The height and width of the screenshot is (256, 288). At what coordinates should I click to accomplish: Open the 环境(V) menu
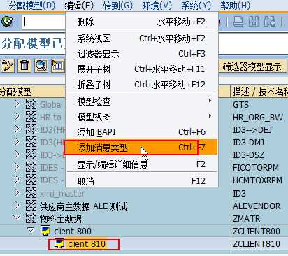[157, 6]
